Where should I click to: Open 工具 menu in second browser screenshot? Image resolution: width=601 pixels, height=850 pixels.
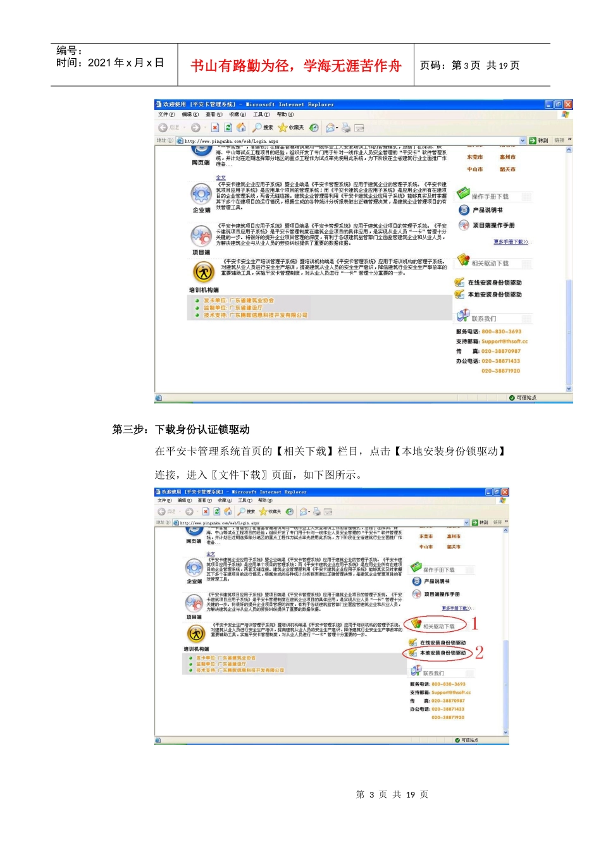coord(245,500)
